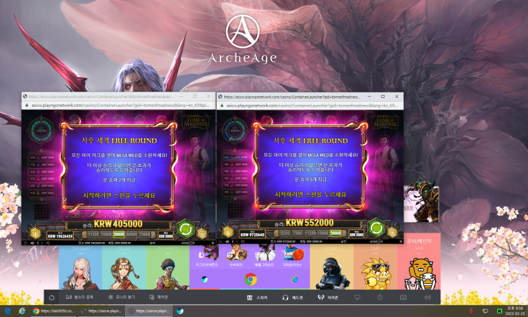Open Chrome from the purple launcher panel

pyautogui.click(x=250, y=279)
